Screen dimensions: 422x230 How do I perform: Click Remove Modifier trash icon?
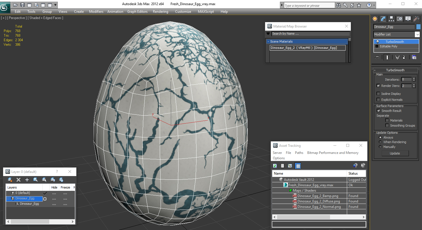click(404, 57)
